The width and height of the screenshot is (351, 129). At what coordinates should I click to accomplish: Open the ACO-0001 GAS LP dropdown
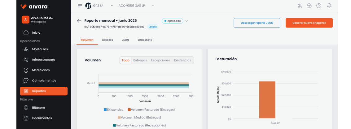pyautogui.click(x=136, y=6)
